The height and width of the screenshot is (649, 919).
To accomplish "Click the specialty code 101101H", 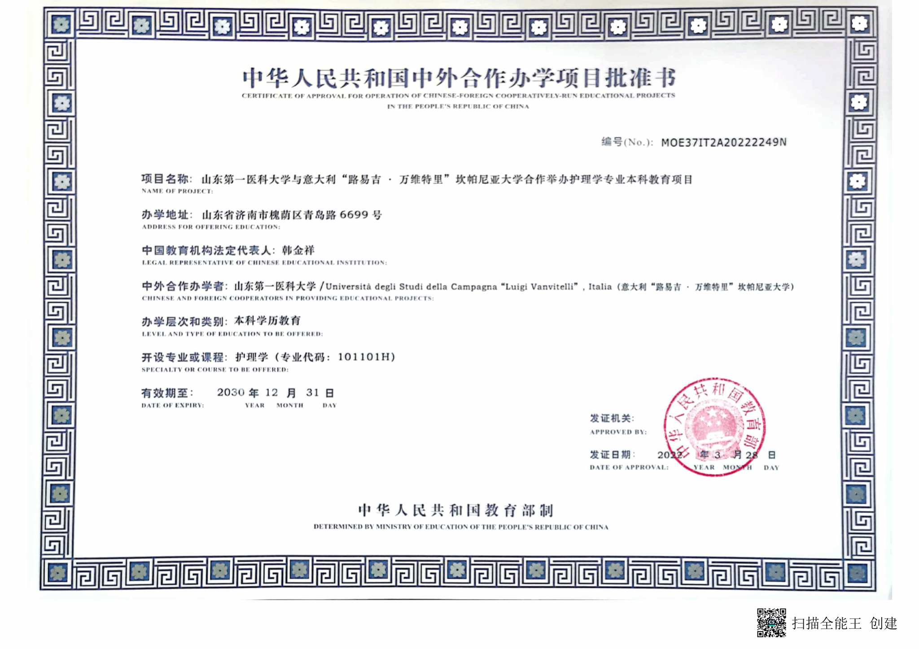I will (364, 357).
